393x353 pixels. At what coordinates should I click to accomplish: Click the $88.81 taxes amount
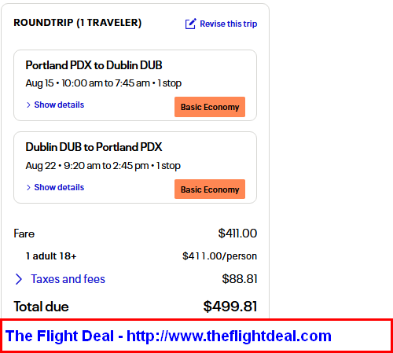(240, 279)
